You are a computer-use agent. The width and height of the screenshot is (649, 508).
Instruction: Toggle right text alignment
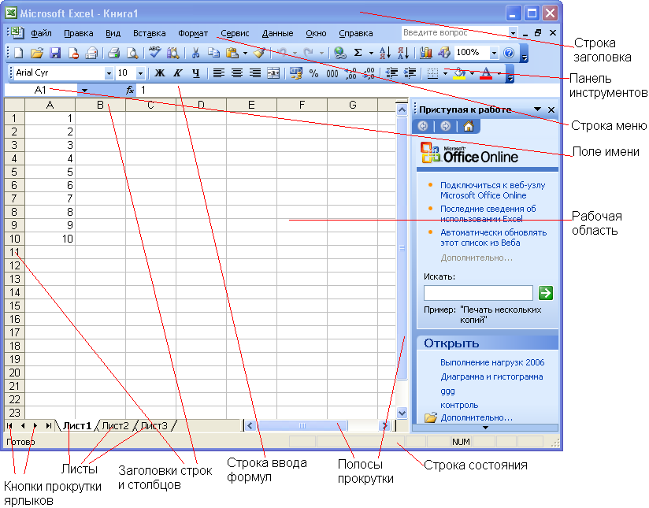coord(255,73)
